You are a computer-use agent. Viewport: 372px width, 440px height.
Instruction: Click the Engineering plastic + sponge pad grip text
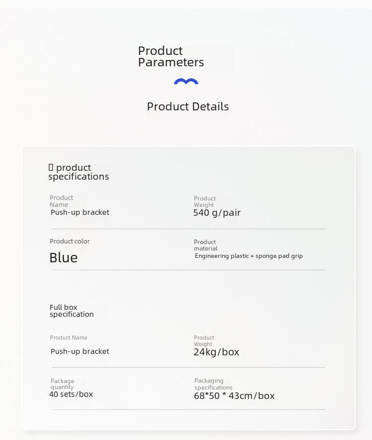click(249, 256)
